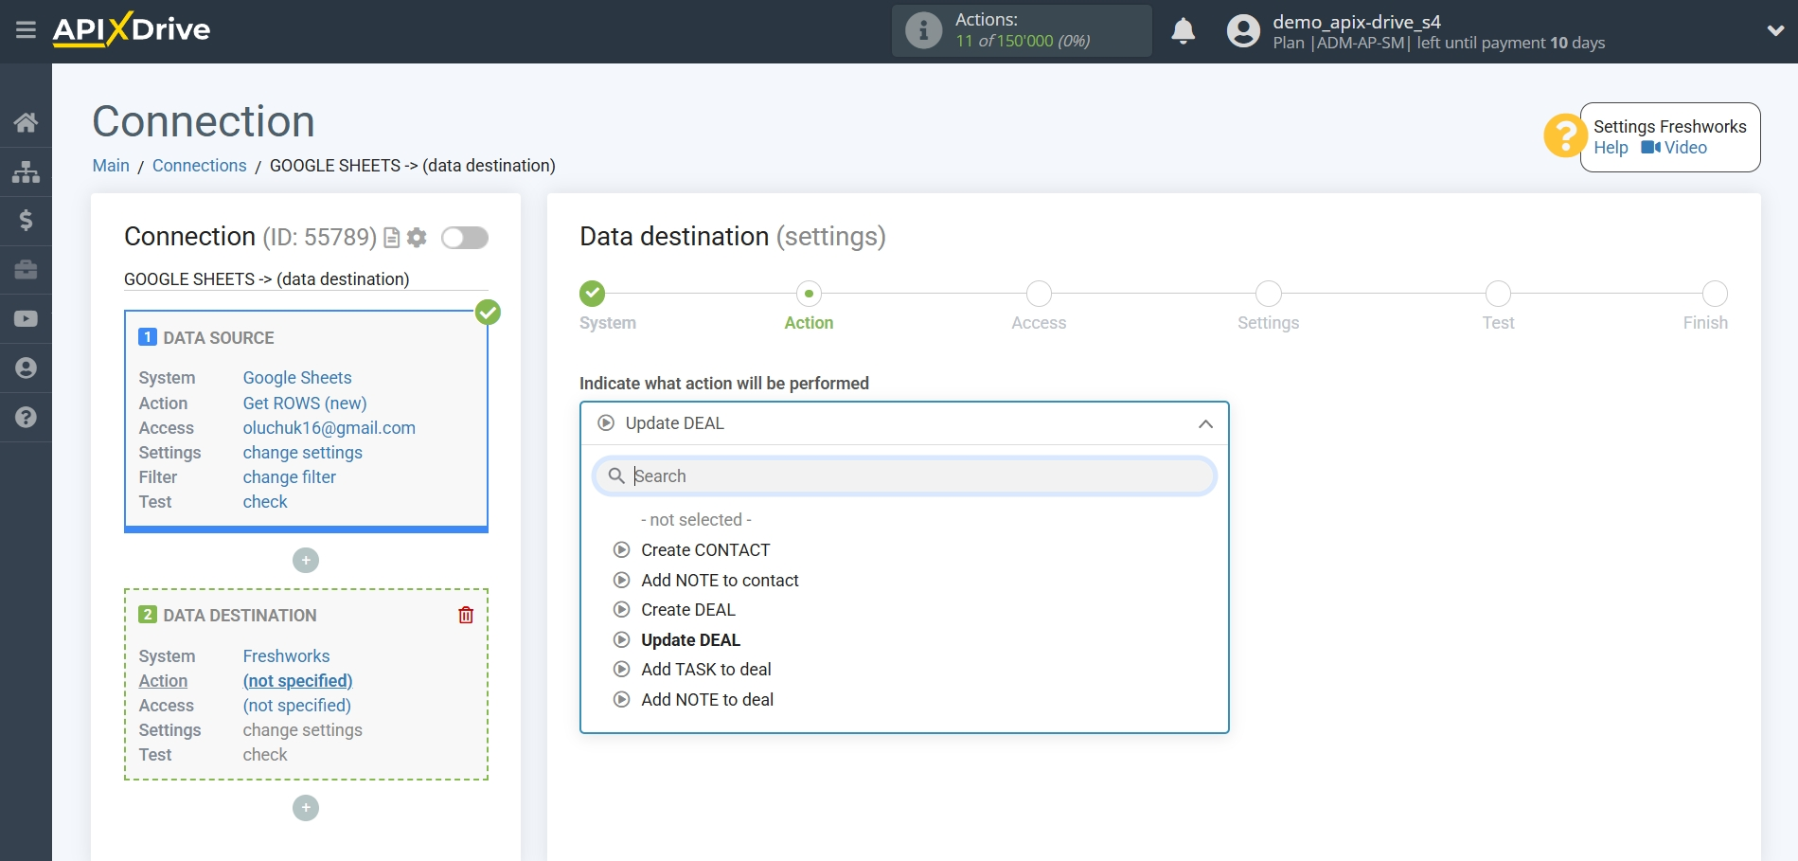Click the Actions counter panel
The image size is (1798, 861).
[1022, 30]
